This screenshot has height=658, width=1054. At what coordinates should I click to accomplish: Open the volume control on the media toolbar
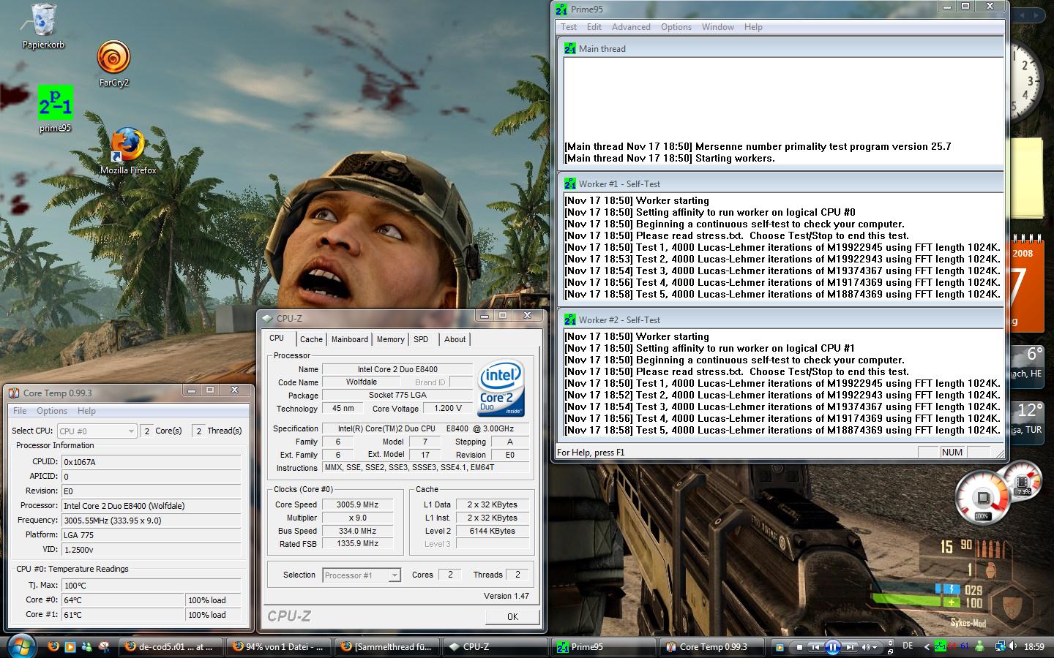click(869, 647)
